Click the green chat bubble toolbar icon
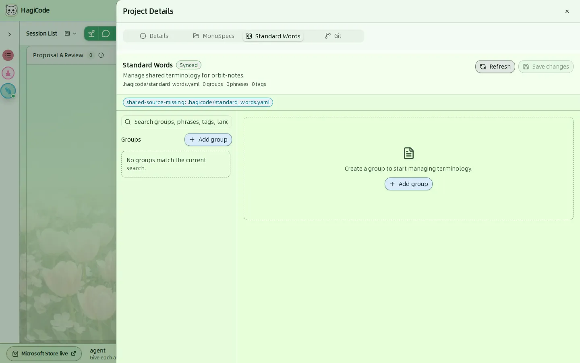The height and width of the screenshot is (363, 580). click(106, 34)
